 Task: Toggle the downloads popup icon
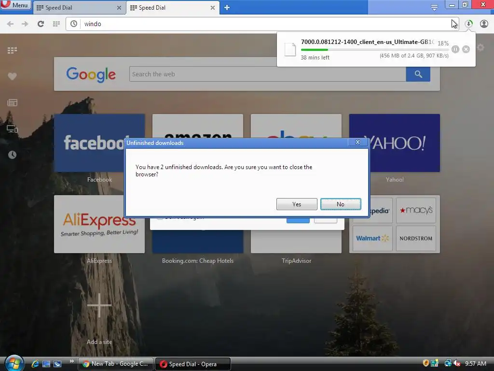469,24
